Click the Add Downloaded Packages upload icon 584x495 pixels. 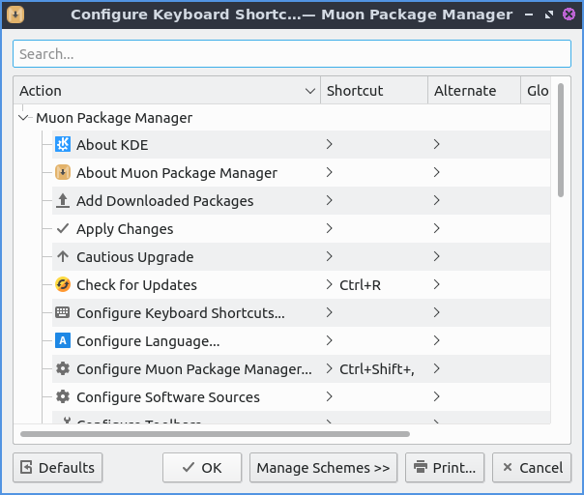tap(63, 201)
